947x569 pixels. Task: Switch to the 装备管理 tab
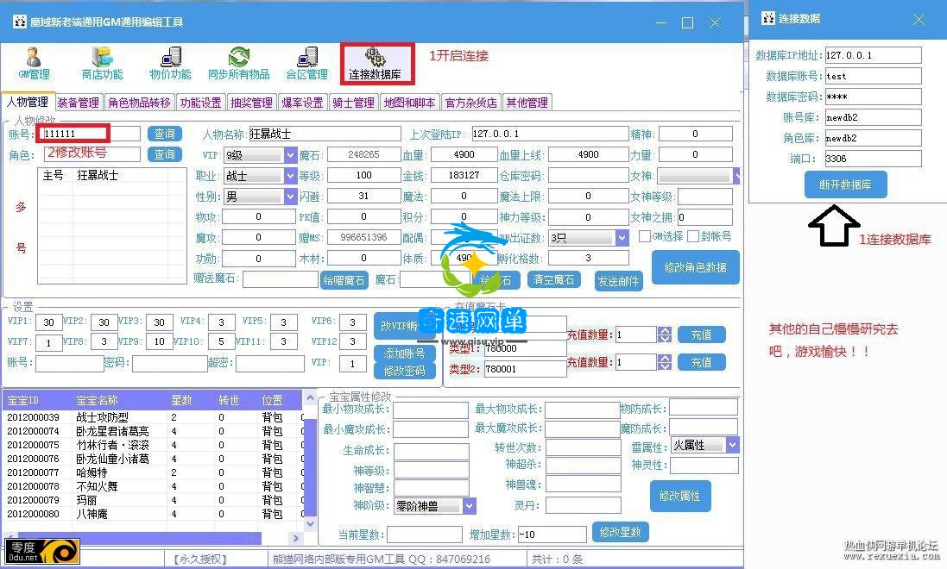79,103
